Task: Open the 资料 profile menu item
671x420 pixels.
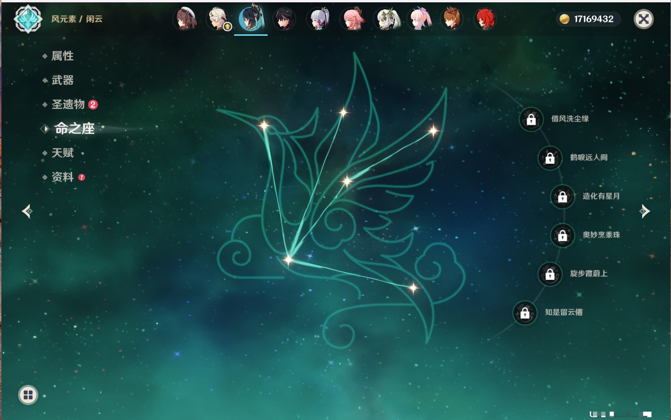Action: pos(62,177)
